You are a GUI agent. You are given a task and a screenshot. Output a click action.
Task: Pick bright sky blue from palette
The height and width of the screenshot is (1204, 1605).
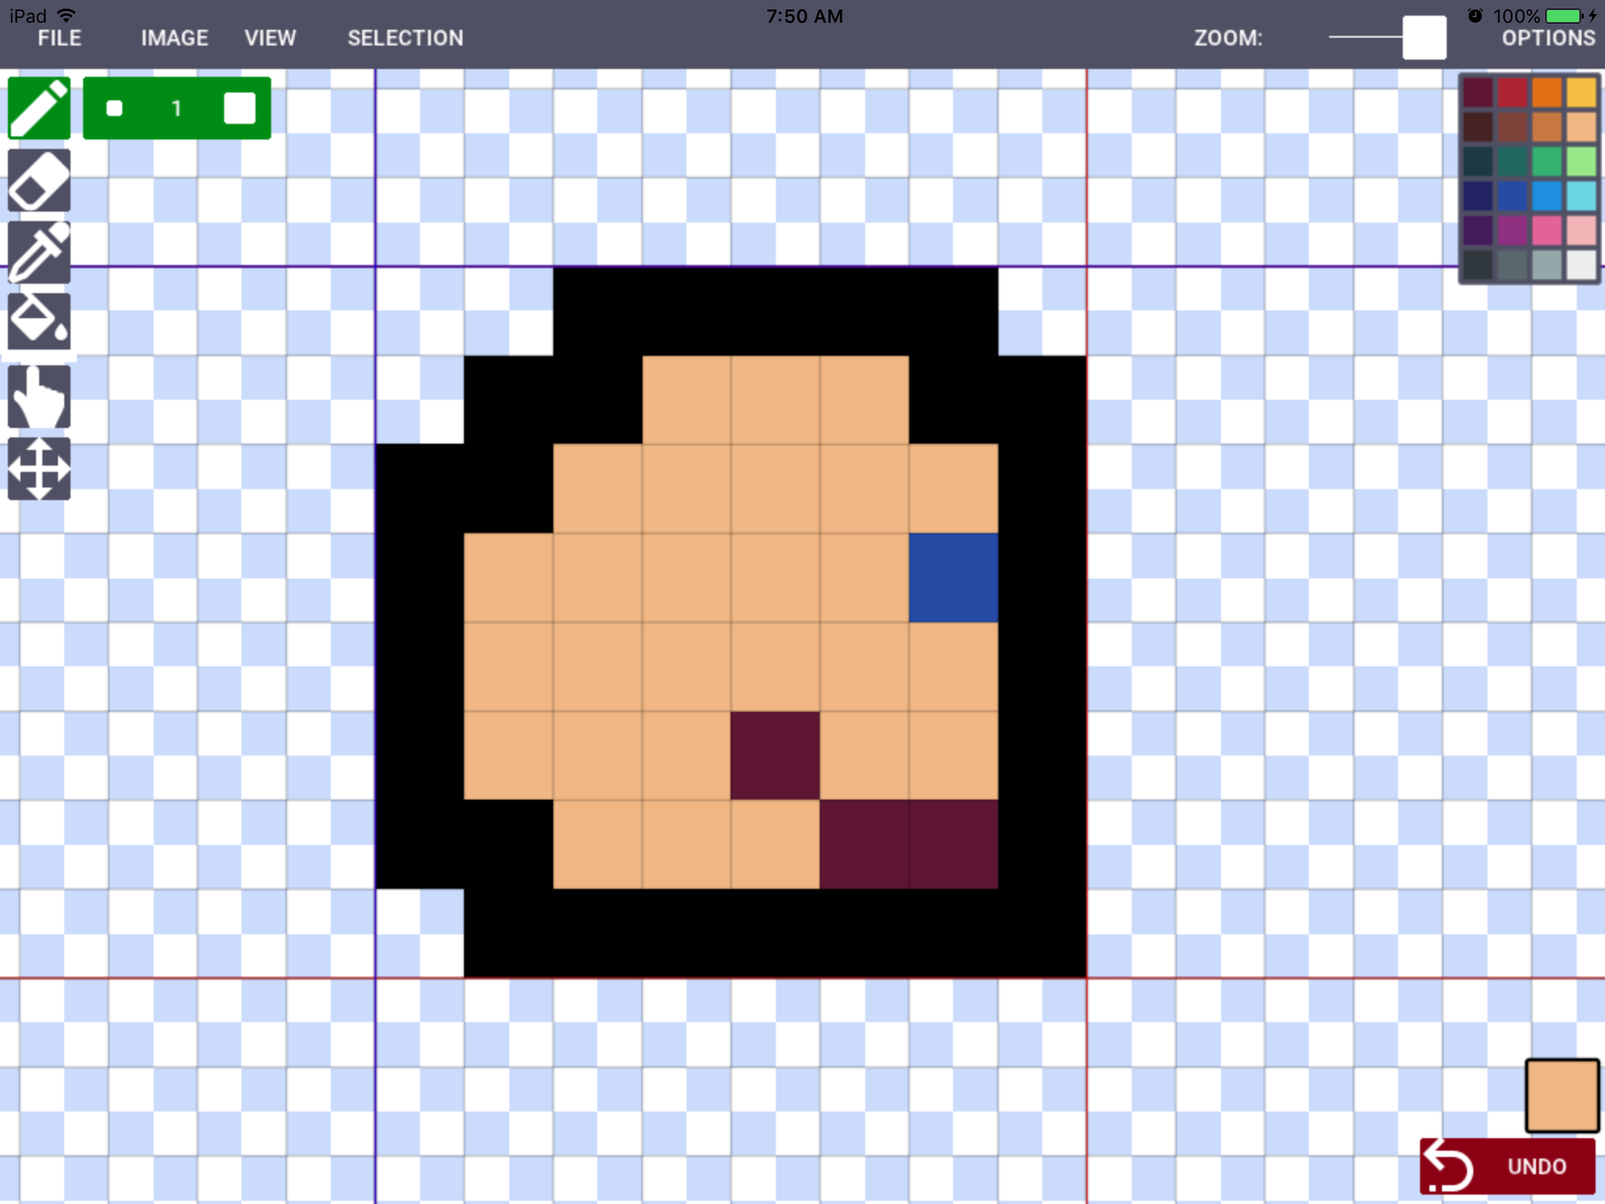click(1547, 196)
